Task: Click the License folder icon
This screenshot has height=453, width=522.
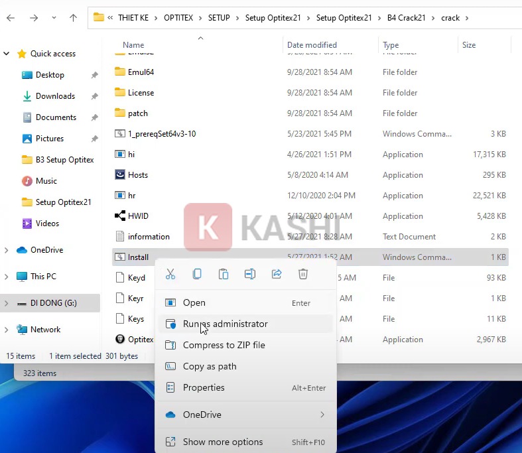Action: click(x=120, y=92)
